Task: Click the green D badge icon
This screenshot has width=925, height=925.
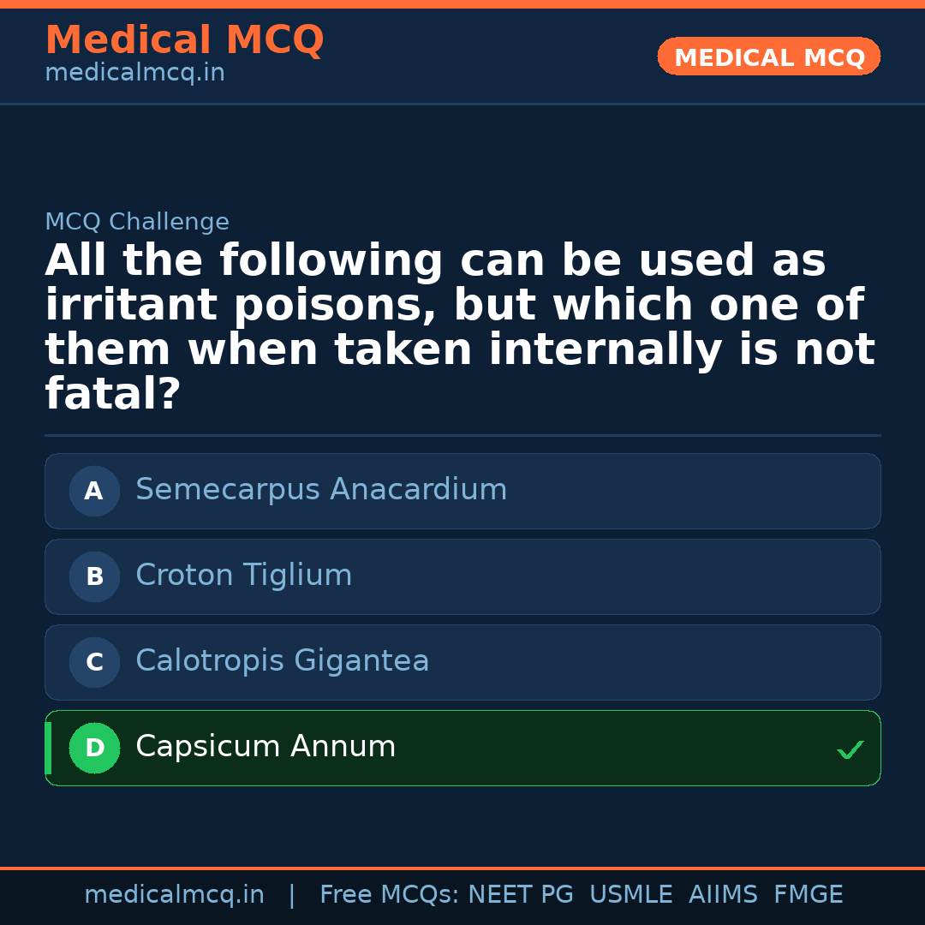Action: 94,748
